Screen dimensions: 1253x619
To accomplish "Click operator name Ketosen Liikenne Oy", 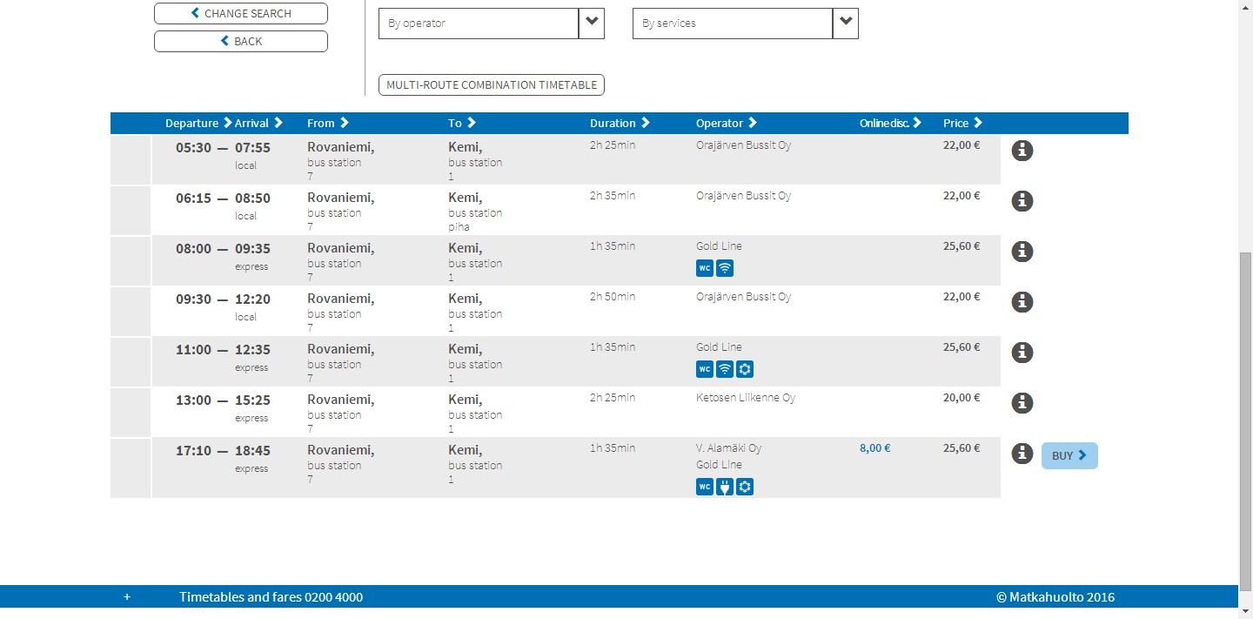I will 746,398.
